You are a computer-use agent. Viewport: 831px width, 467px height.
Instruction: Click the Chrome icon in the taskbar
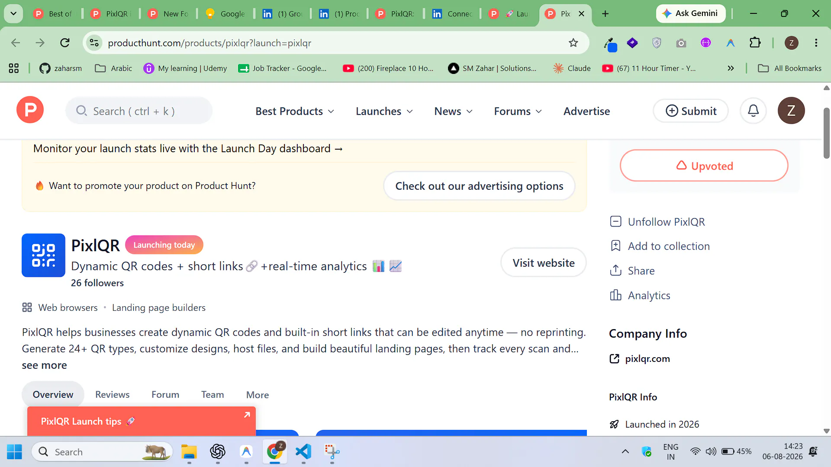(275, 452)
